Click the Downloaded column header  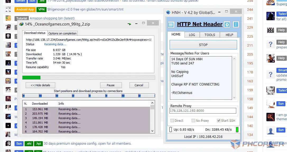coord(40,104)
